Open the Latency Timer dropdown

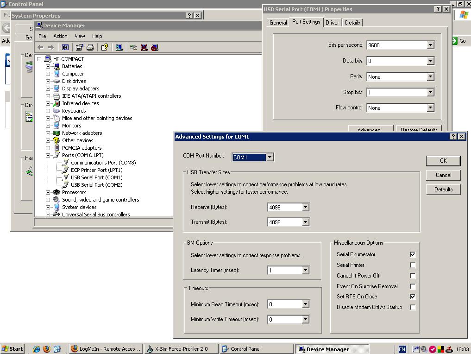305,270
